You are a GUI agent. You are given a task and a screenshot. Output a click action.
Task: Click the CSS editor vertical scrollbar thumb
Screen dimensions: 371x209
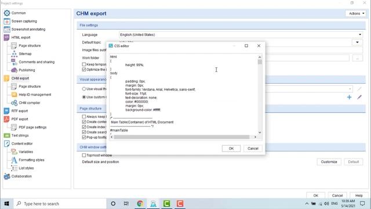(x=260, y=62)
